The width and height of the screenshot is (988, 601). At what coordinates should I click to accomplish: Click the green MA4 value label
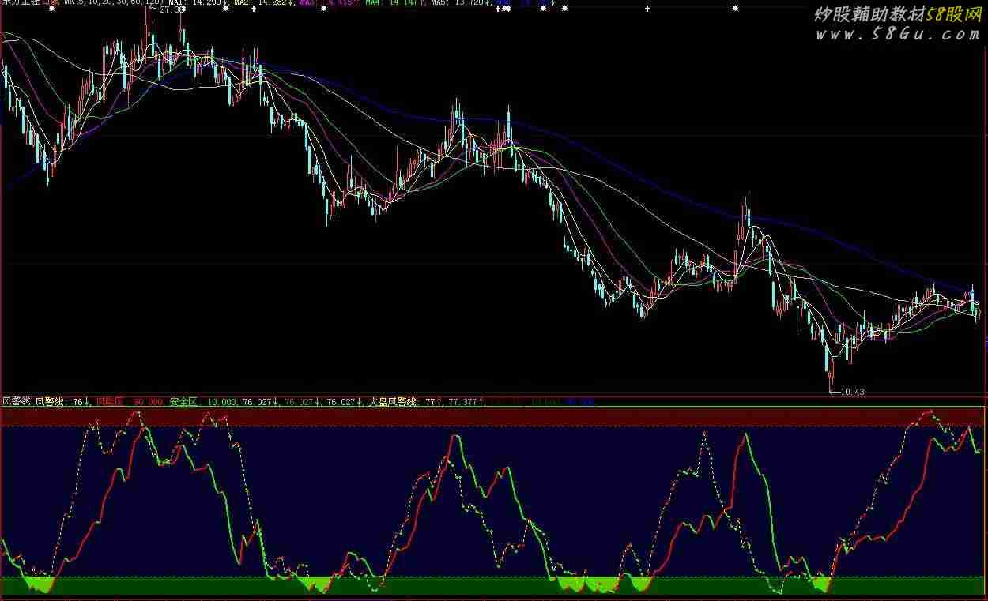(x=394, y=2)
